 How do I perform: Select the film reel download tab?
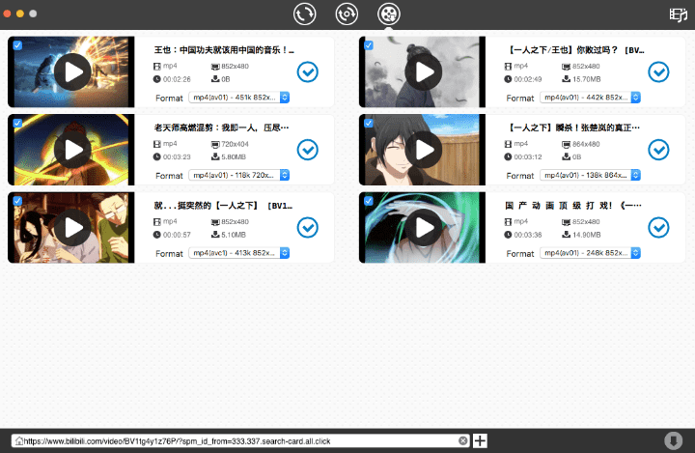coord(388,14)
